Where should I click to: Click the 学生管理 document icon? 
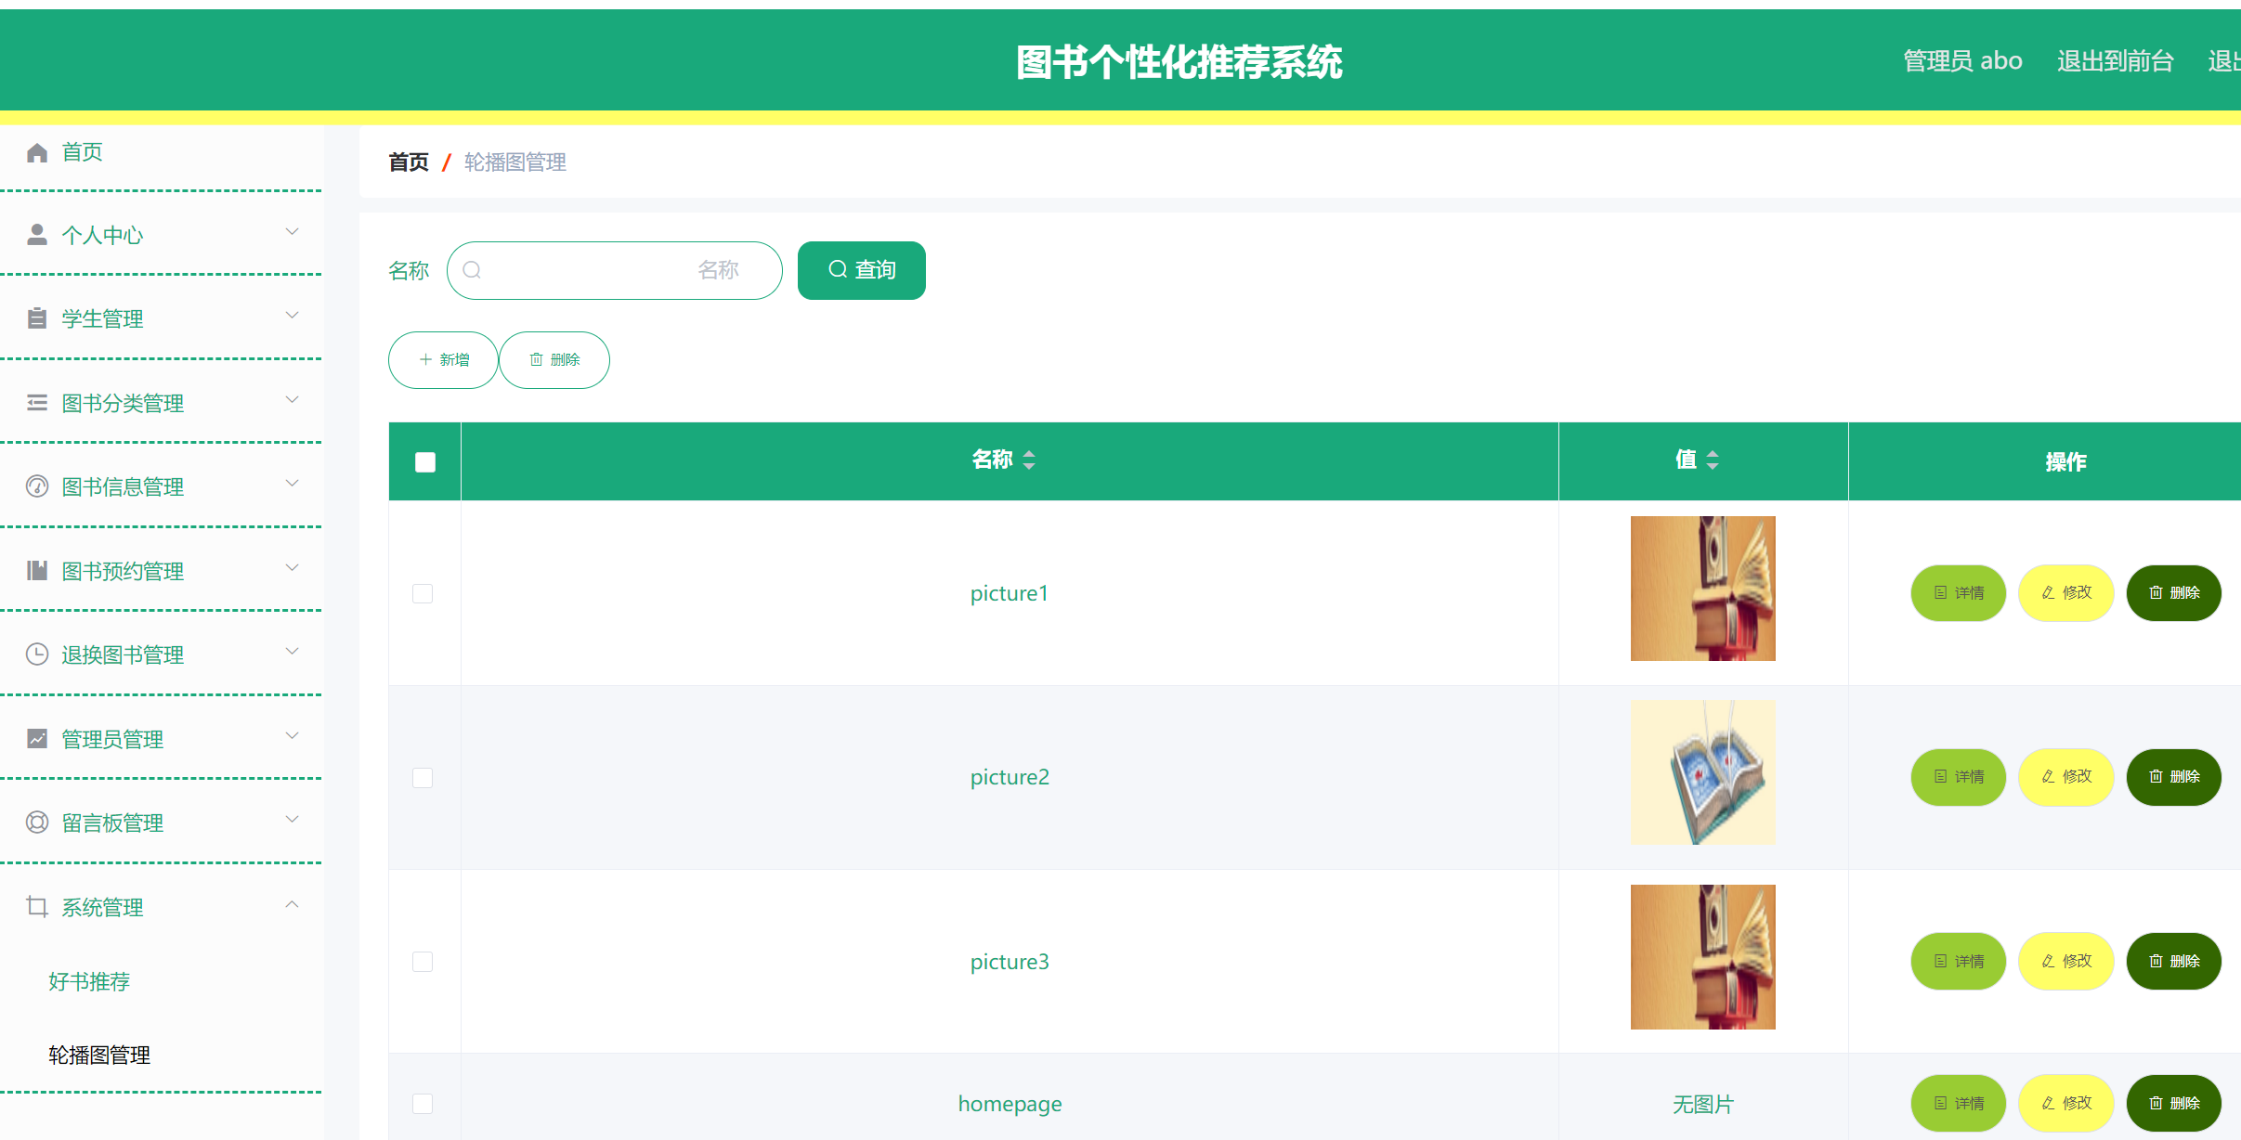tap(37, 317)
